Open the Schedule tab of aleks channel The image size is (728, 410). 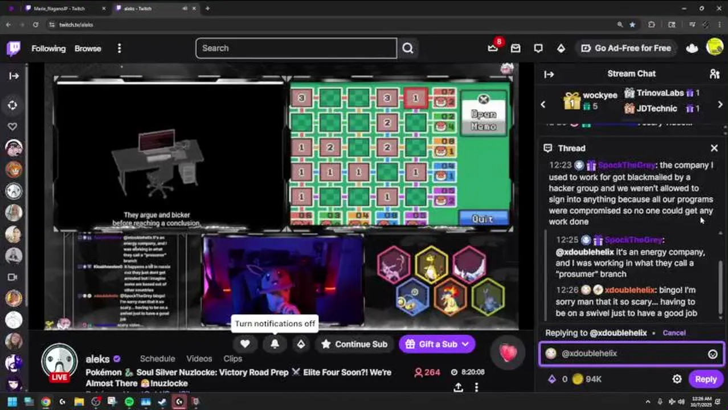[157, 359]
